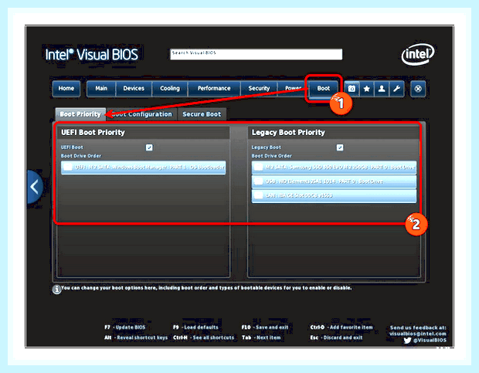
Task: Open the Performance menu
Action: (x=214, y=89)
